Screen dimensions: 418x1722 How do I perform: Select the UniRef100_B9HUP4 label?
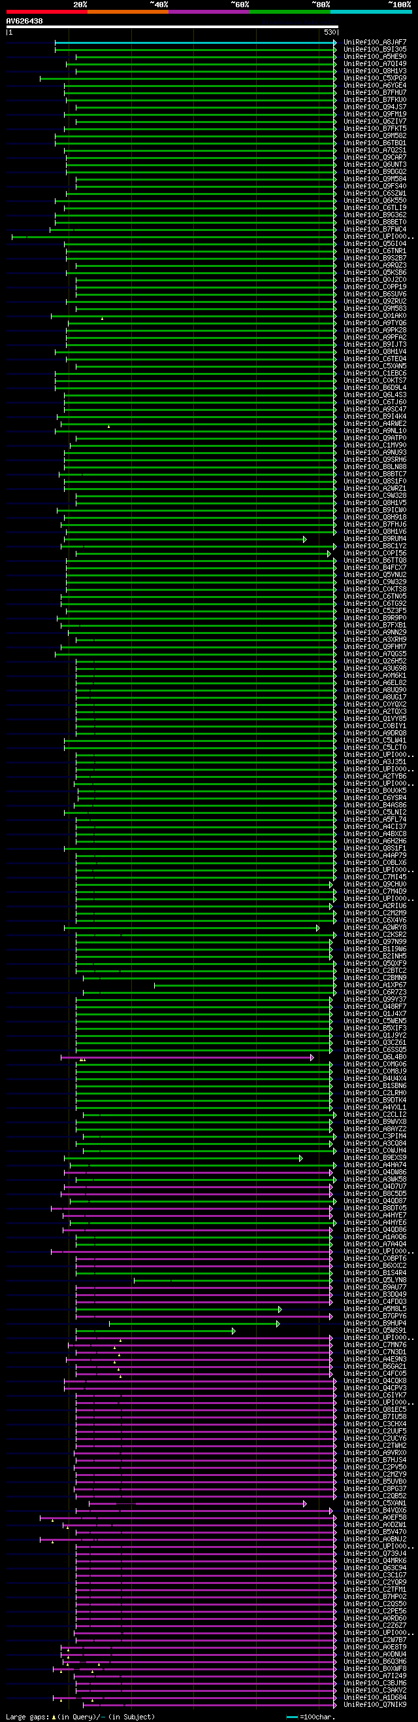pyautogui.click(x=376, y=1324)
